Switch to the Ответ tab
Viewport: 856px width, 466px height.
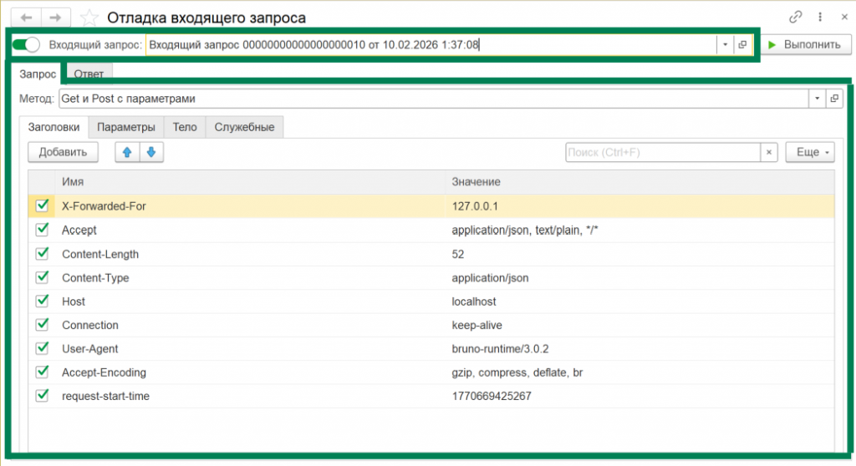click(89, 74)
